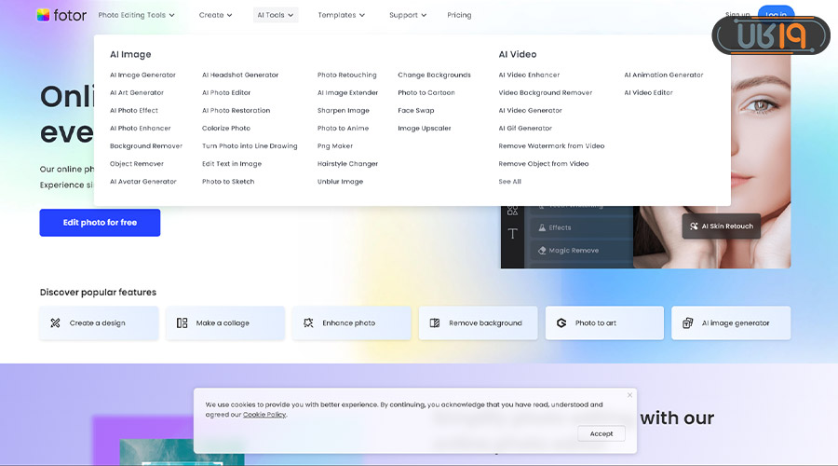Open the Create dropdown menu
This screenshot has height=466, width=838.
(x=216, y=15)
